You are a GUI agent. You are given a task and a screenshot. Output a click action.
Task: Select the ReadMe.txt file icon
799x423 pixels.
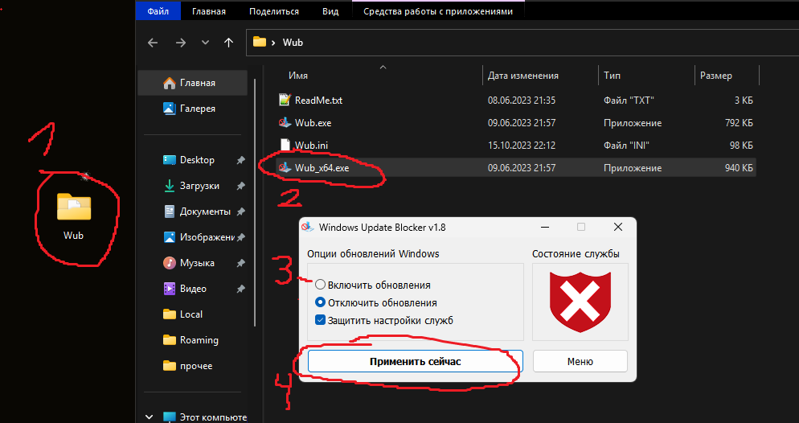[x=285, y=101]
